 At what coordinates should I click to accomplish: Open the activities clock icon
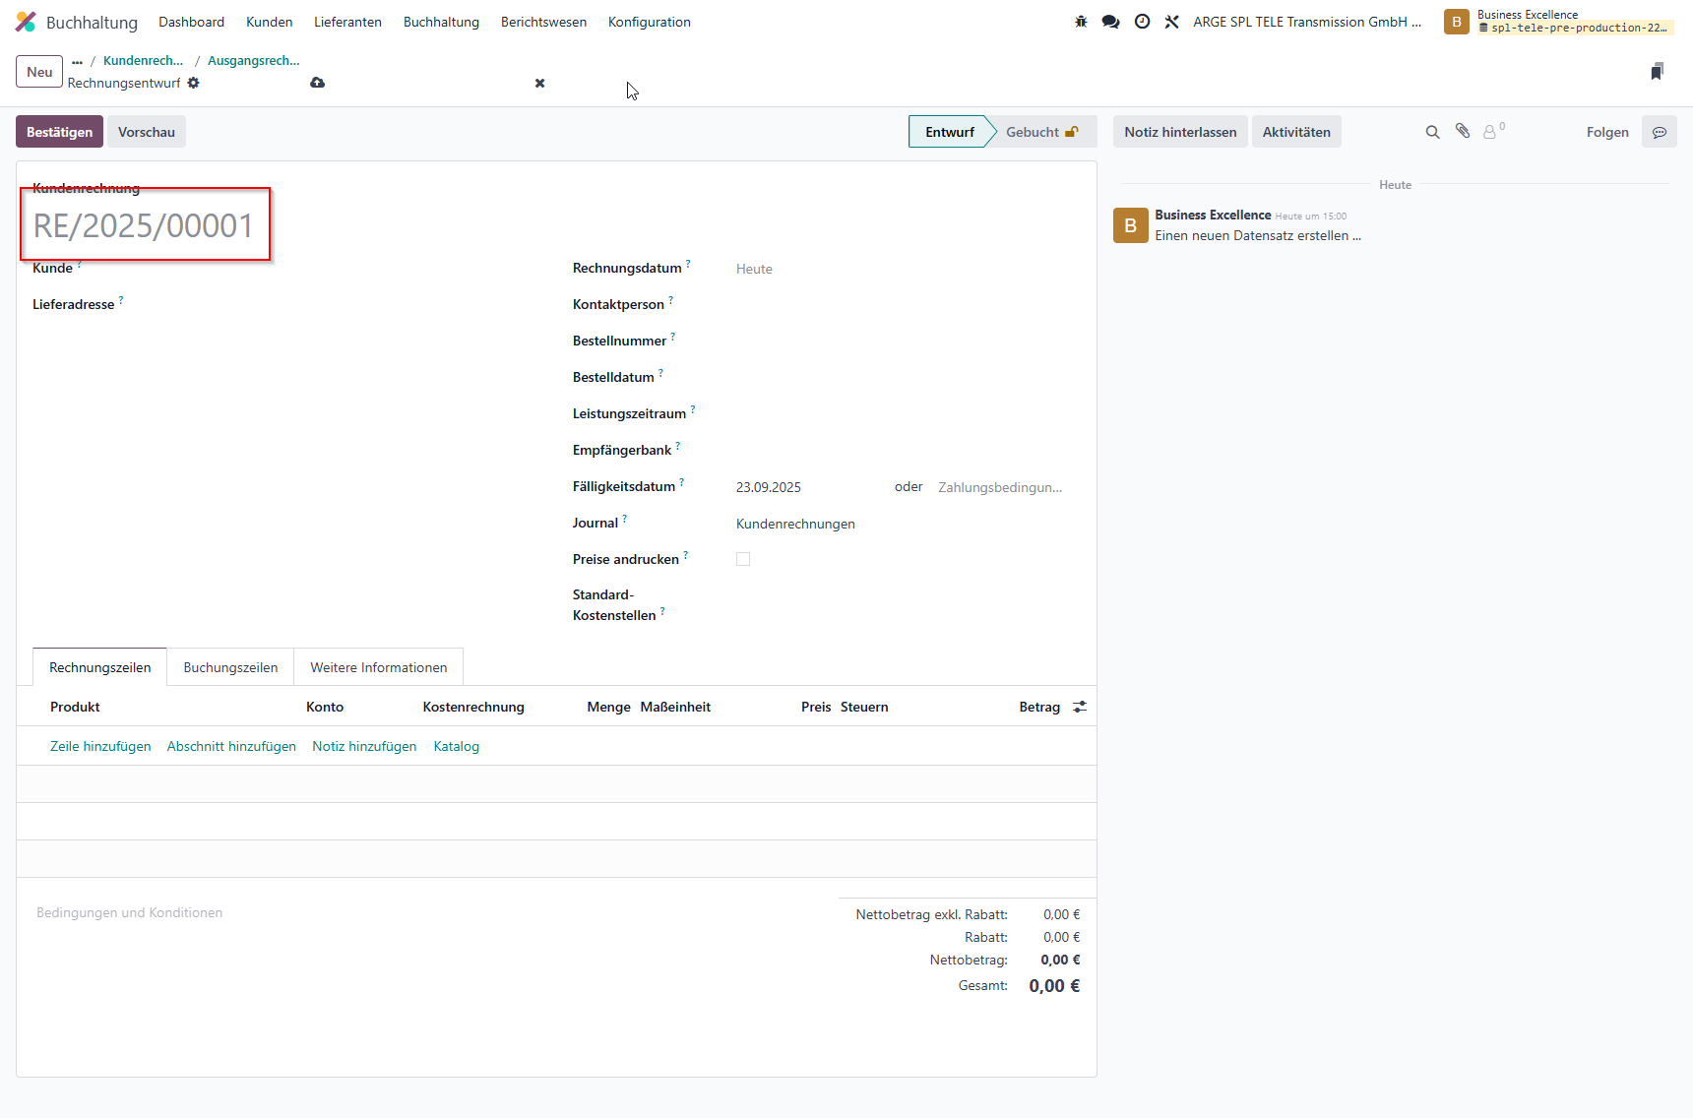pos(1142,22)
